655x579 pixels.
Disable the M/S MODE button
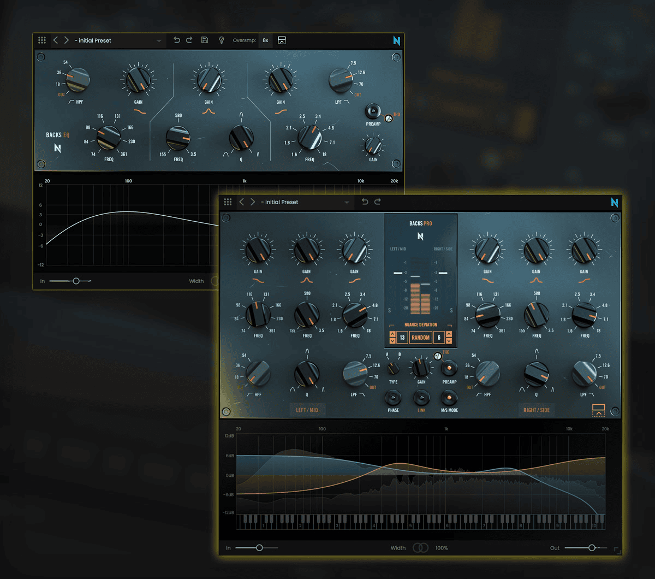point(449,398)
